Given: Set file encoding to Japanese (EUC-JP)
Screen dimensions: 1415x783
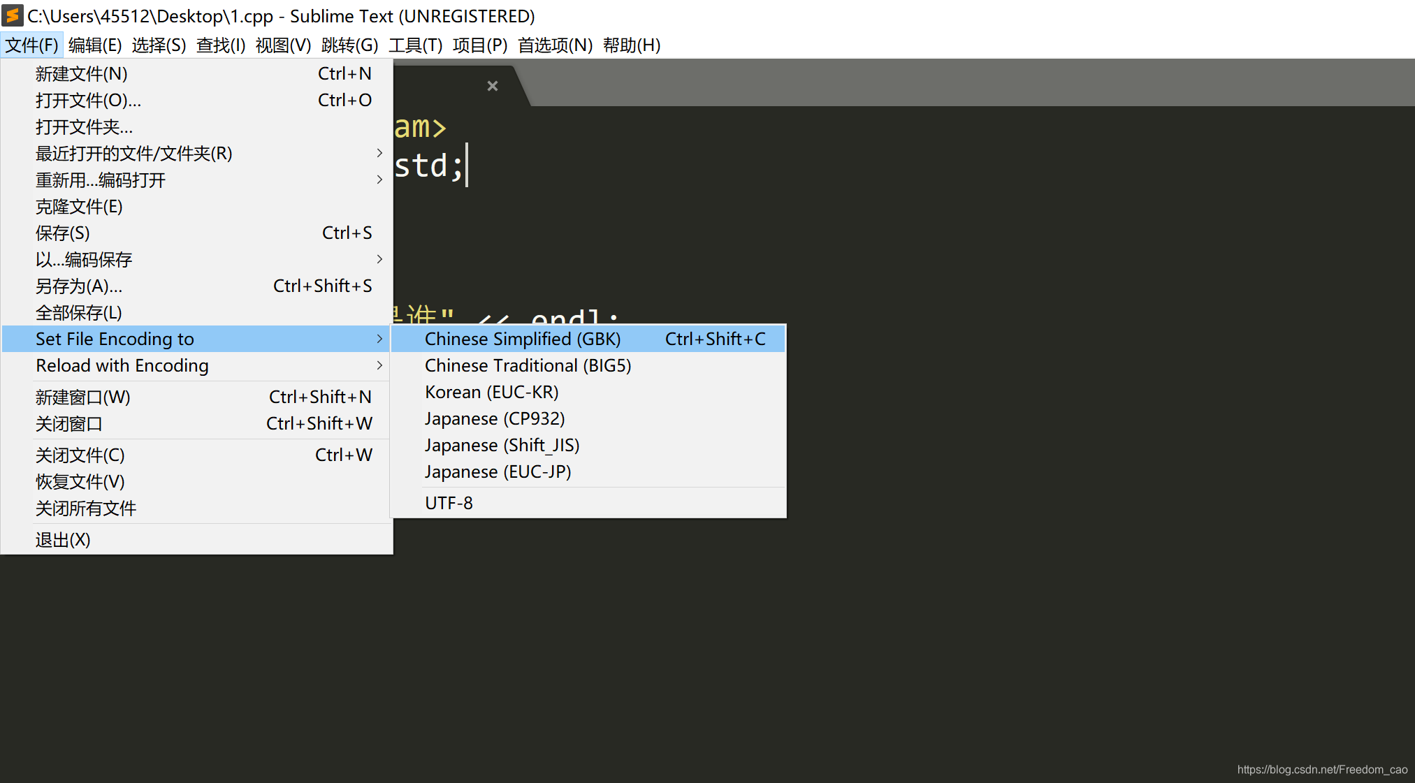Looking at the screenshot, I should click(498, 471).
